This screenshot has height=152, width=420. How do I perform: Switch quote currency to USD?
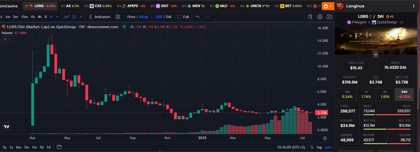[159, 17]
